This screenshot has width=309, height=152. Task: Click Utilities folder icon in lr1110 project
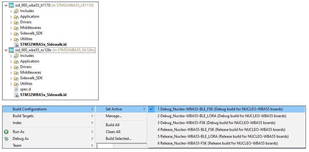point(16,39)
